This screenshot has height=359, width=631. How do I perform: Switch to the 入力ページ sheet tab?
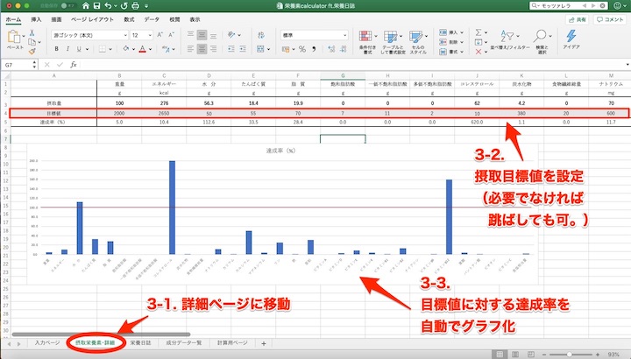point(47,343)
